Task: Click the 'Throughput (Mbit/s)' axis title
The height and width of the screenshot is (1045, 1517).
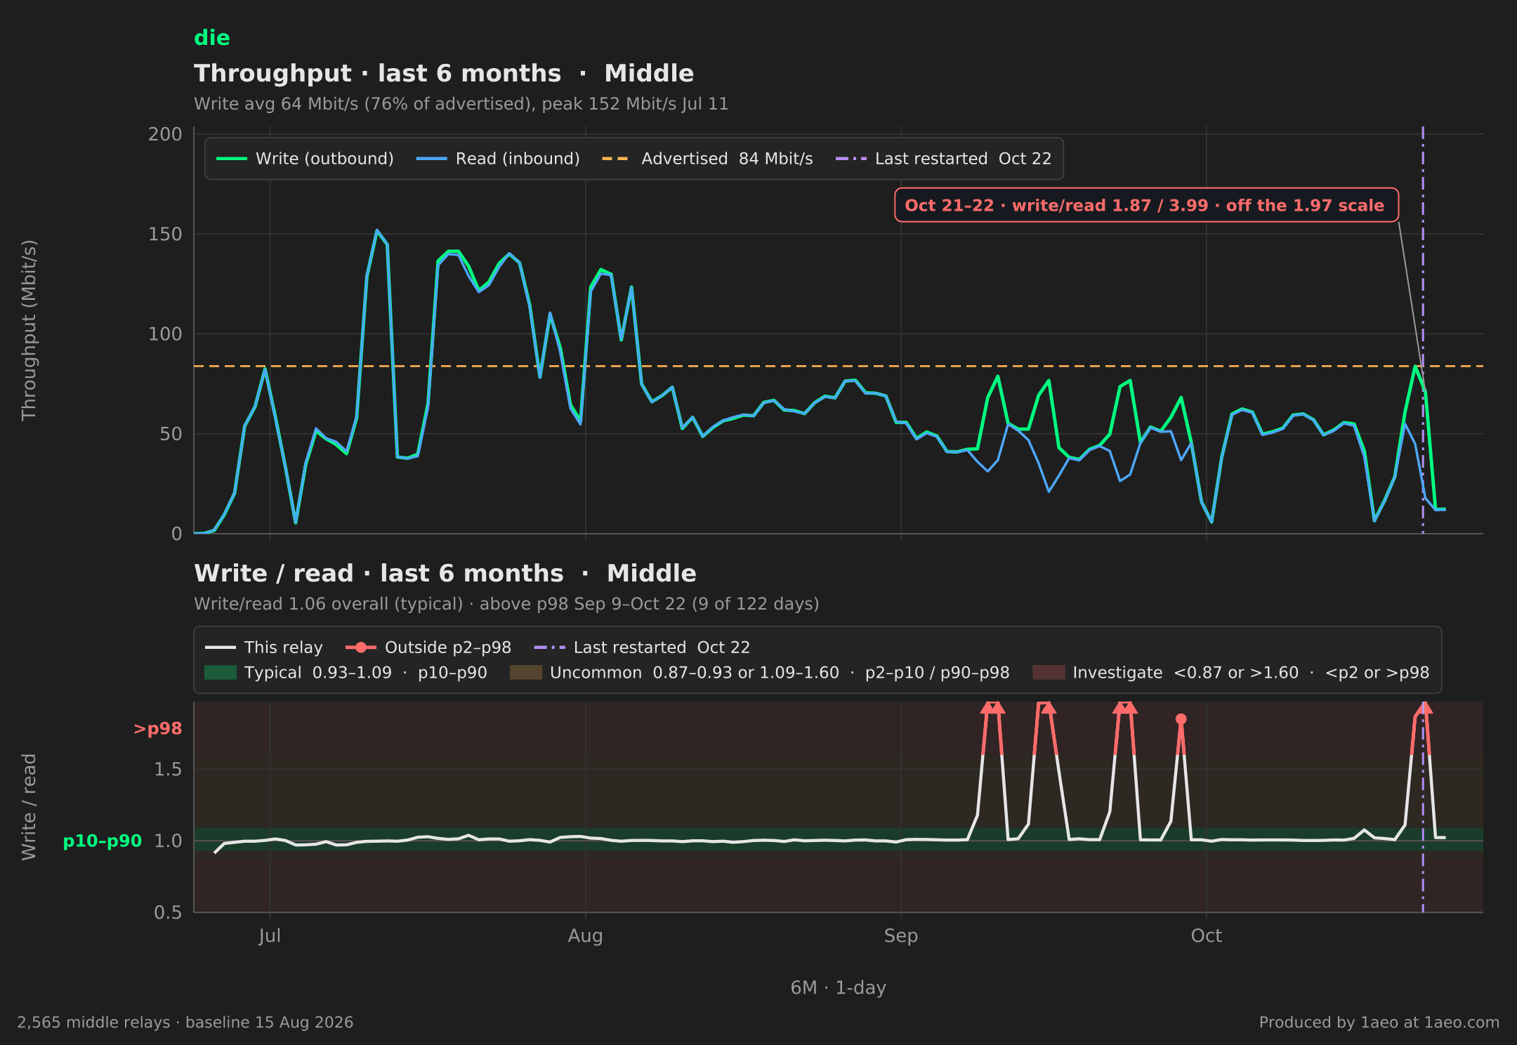Action: point(29,330)
